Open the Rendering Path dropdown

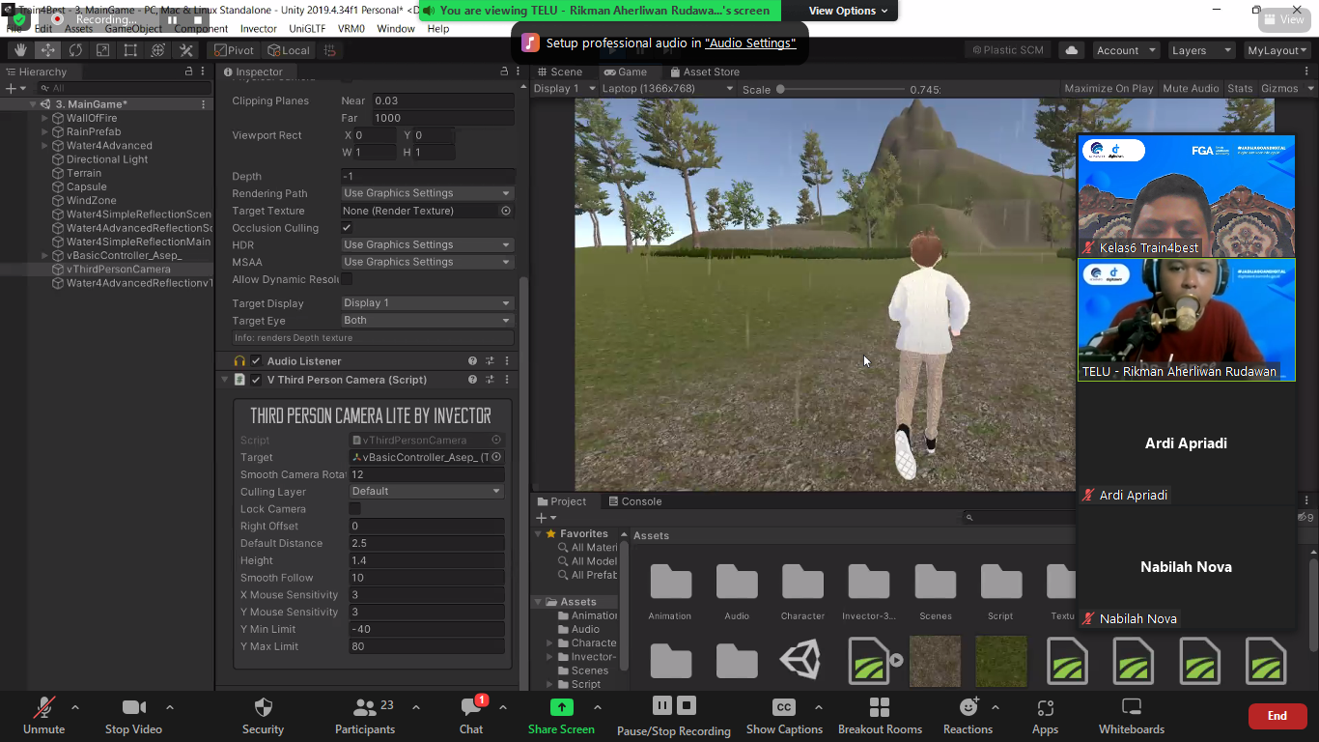click(x=426, y=193)
